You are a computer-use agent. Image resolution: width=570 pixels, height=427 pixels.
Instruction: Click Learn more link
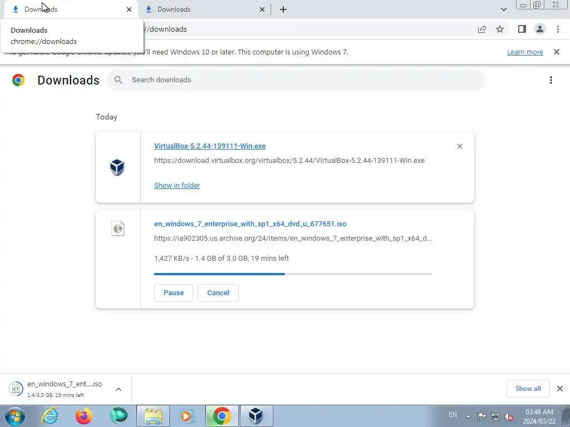(525, 52)
